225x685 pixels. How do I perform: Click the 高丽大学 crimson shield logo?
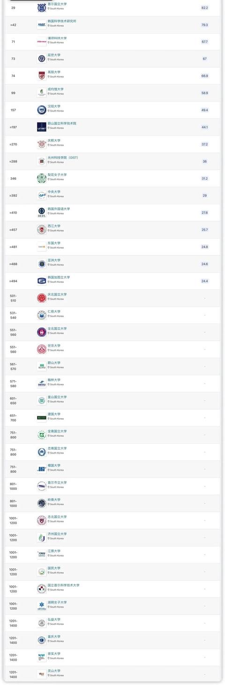coord(42,76)
